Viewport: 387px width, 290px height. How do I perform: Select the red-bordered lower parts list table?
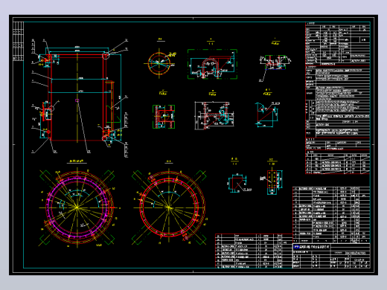(254, 251)
